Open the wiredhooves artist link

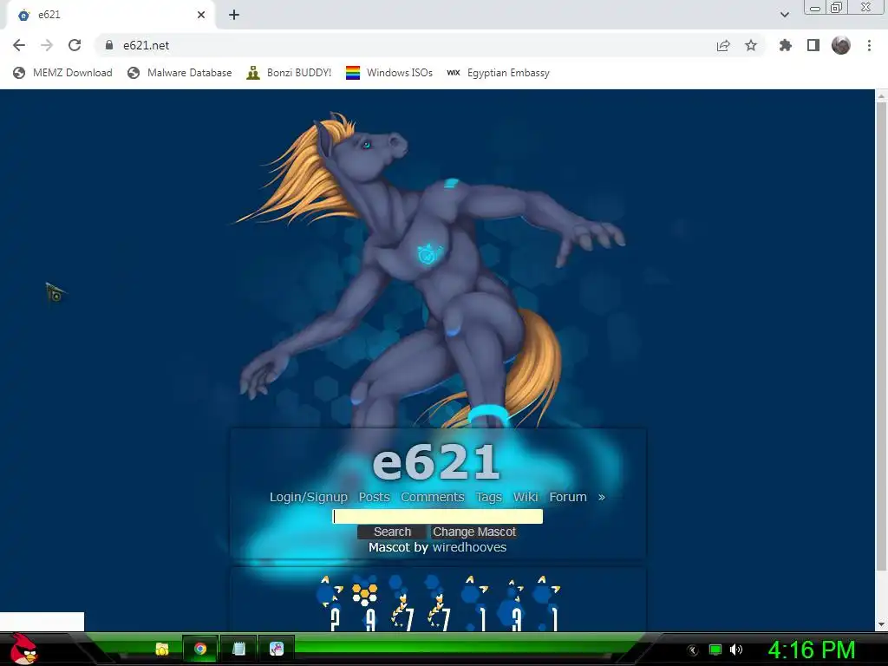tap(469, 548)
